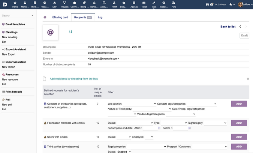Open the Third-parties module icon
The width and height of the screenshot is (253, 153).
[35, 3]
